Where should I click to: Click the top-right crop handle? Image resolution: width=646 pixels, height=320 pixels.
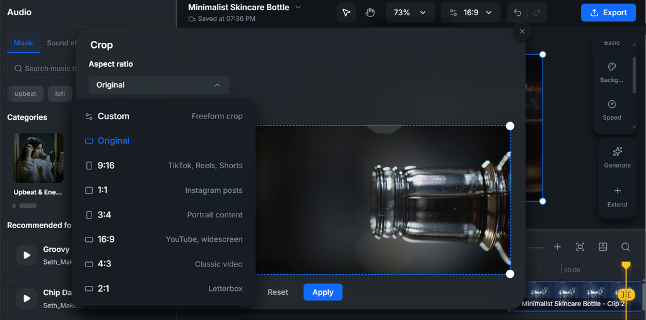[x=510, y=125]
